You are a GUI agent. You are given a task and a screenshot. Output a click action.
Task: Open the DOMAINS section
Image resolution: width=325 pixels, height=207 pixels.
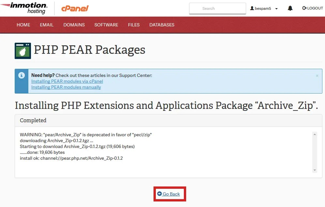point(74,25)
